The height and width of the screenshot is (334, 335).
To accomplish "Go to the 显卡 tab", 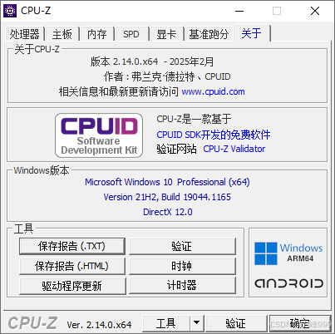I will [x=166, y=34].
